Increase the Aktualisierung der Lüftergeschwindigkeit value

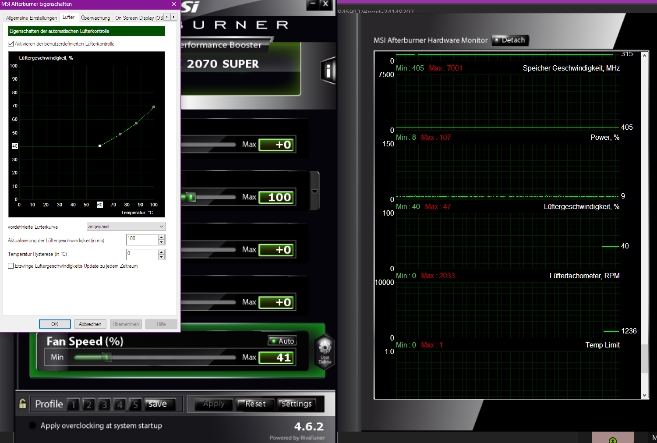pyautogui.click(x=162, y=237)
